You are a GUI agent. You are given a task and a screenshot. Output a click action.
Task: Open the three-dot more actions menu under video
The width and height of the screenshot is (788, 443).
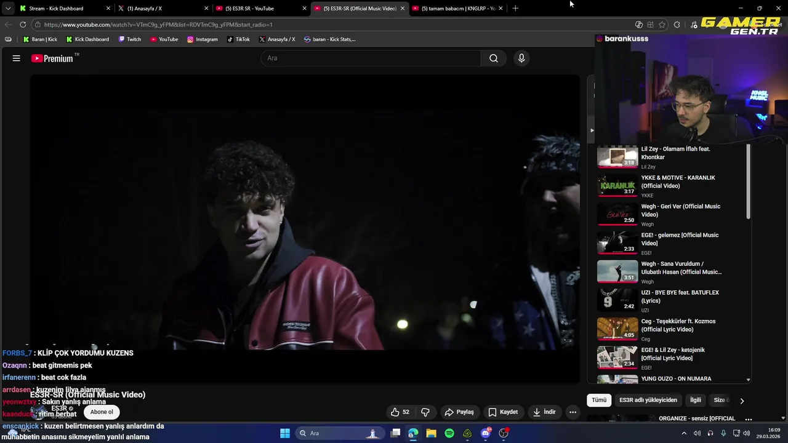pos(573,412)
